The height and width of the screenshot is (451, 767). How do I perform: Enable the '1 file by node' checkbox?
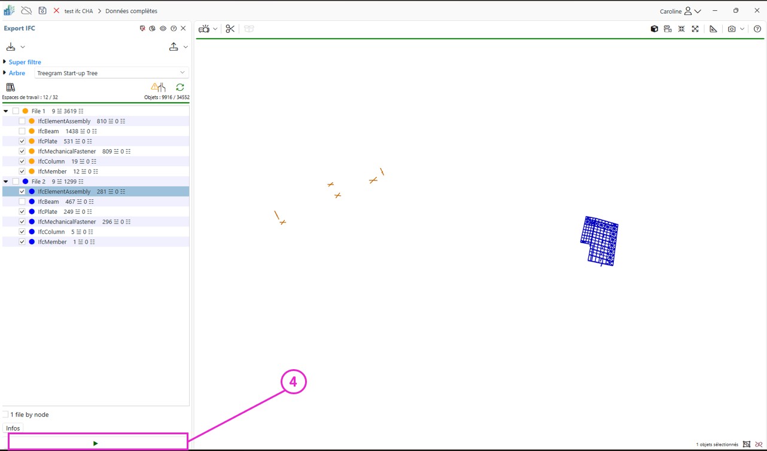(x=5, y=415)
